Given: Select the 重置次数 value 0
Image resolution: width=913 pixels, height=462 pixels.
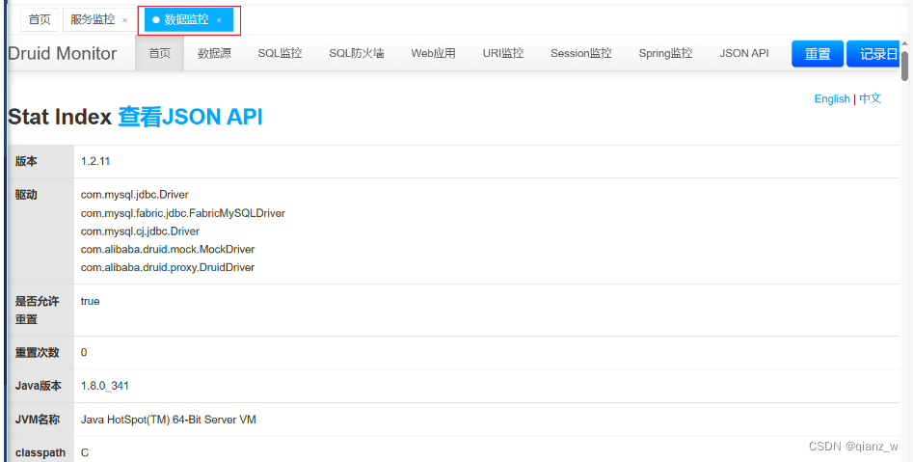Looking at the screenshot, I should (84, 352).
